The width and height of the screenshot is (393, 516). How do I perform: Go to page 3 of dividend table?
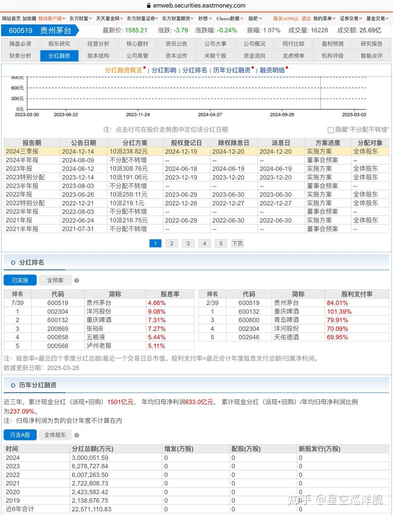click(188, 244)
